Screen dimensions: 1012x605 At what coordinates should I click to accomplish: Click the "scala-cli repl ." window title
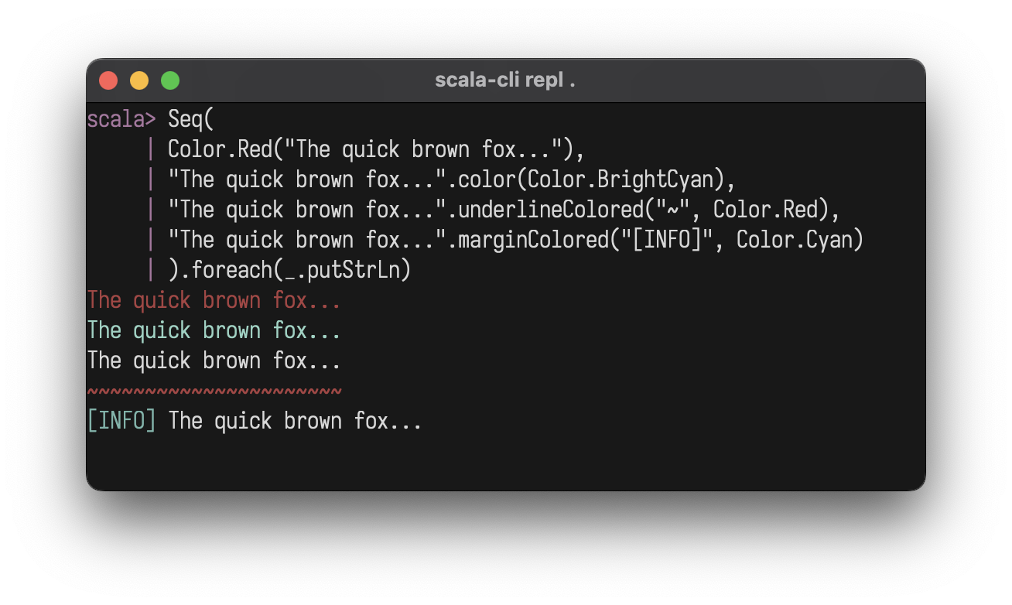(505, 80)
